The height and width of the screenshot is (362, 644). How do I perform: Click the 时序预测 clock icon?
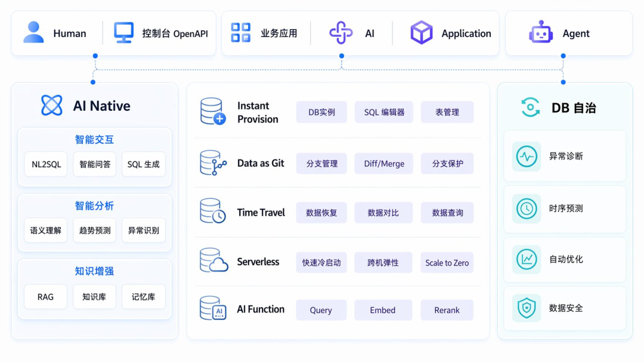pyautogui.click(x=527, y=208)
